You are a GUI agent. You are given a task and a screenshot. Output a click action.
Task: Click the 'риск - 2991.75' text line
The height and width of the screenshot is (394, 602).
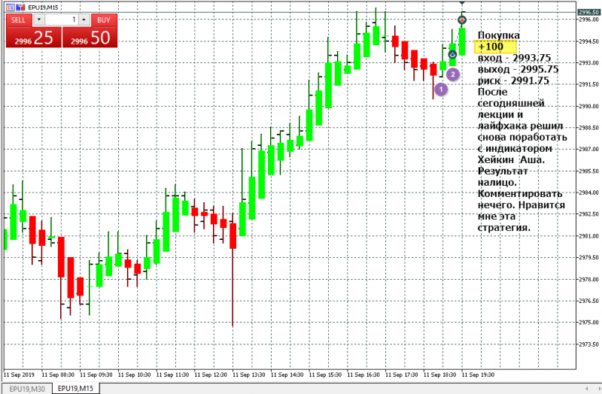click(513, 80)
